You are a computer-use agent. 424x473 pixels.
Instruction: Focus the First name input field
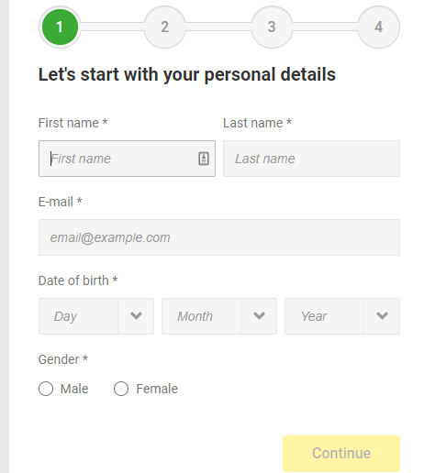[x=127, y=159]
